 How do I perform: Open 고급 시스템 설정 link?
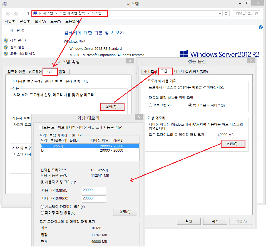23,54
